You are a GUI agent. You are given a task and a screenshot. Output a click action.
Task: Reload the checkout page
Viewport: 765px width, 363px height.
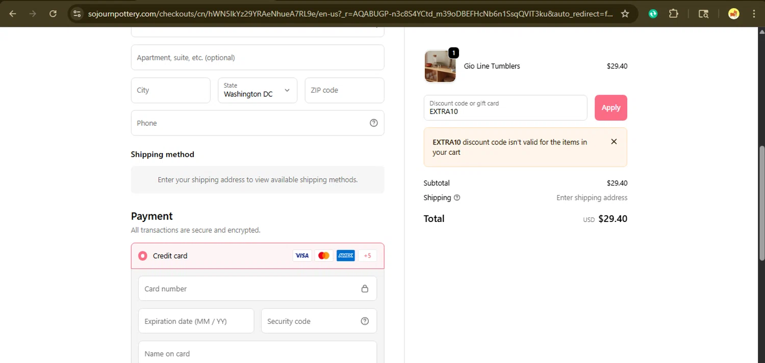(53, 14)
